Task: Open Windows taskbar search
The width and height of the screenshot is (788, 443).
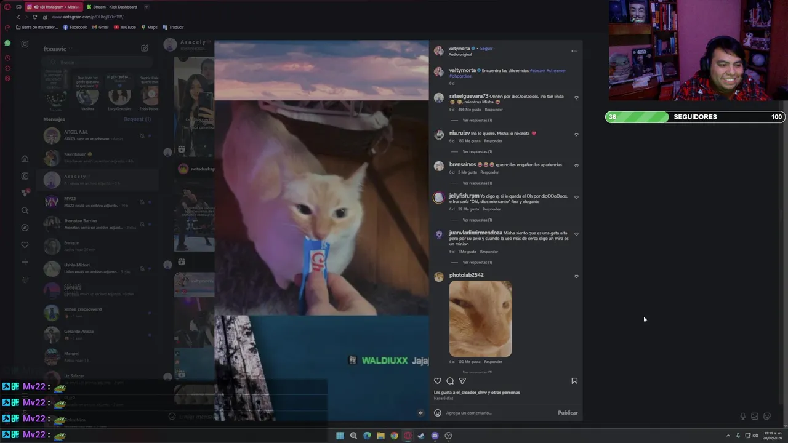Action: click(x=353, y=436)
